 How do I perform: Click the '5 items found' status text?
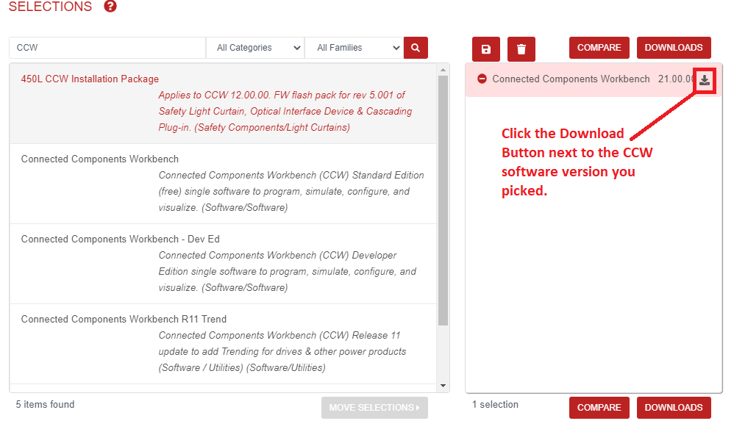45,404
